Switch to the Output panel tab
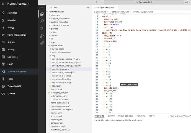The width and height of the screenshot is (191, 133). (112, 116)
